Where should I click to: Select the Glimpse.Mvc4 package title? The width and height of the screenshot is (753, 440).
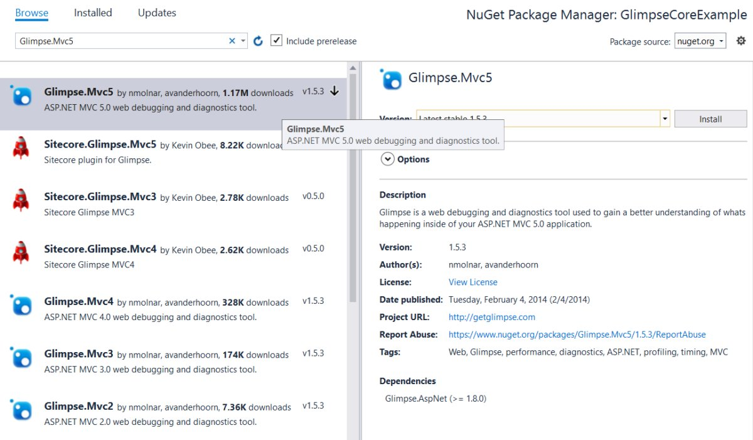click(79, 302)
